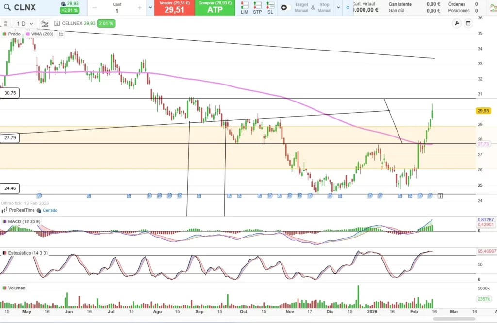The width and height of the screenshot is (497, 323).
Task: Click the info icon next to CELLNEX
Action: click(x=57, y=23)
